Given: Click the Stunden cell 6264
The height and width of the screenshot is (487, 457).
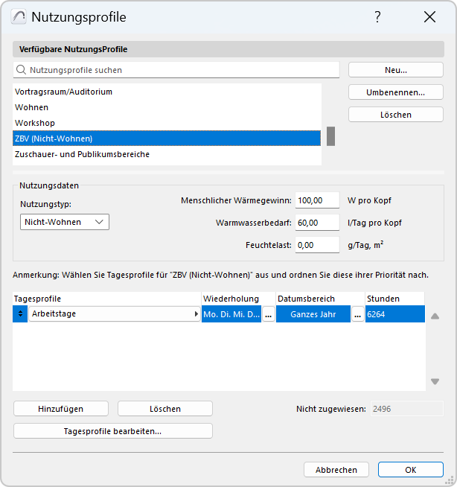Looking at the screenshot, I should [395, 314].
